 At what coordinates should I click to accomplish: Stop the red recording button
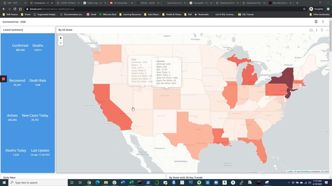(3, 79)
